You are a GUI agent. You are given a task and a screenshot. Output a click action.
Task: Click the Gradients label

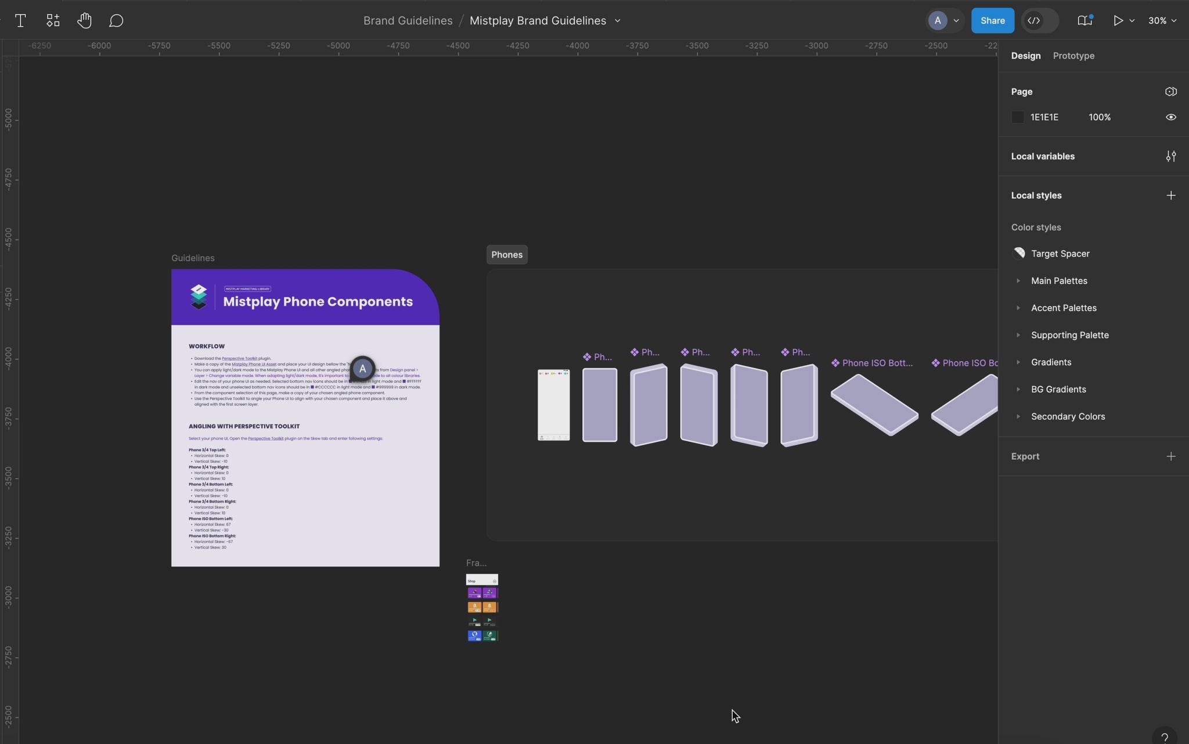pos(1051,362)
